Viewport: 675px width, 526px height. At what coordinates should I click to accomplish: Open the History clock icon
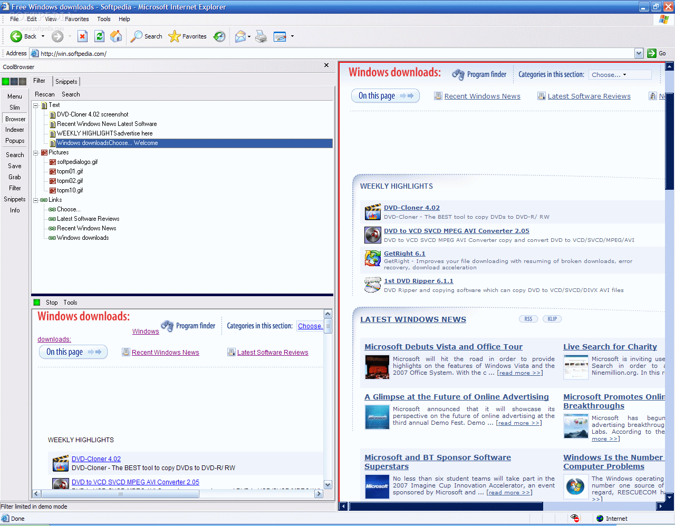219,36
